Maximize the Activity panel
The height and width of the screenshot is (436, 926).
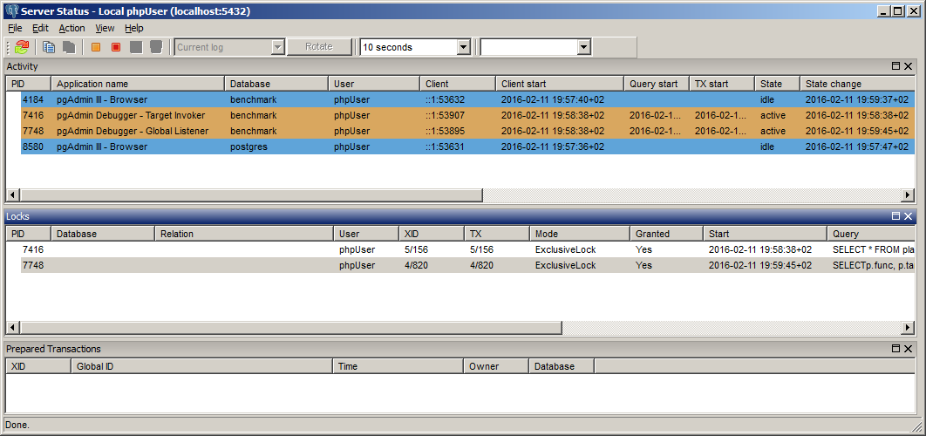tap(895, 66)
